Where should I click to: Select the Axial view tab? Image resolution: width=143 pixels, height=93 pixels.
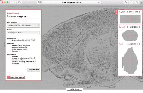[x=121, y=44]
